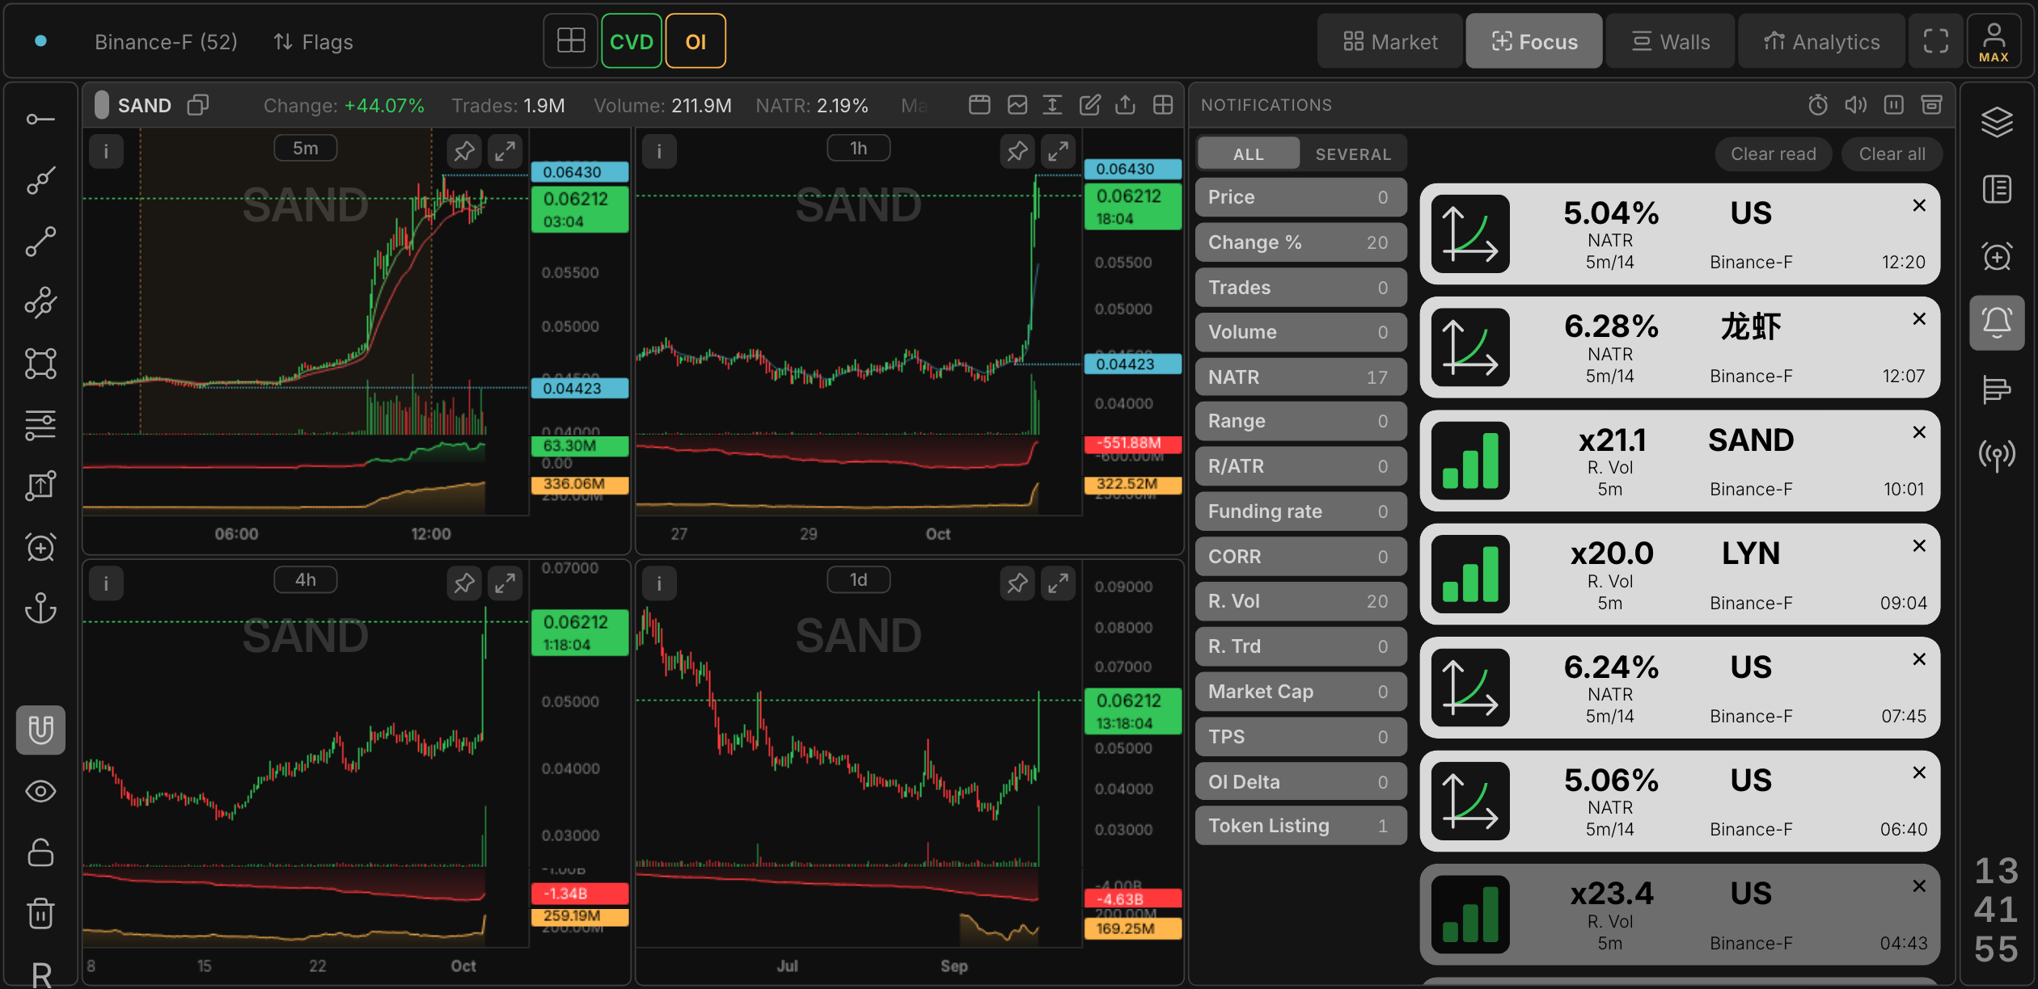Toggle the lock drawings icon

click(40, 852)
